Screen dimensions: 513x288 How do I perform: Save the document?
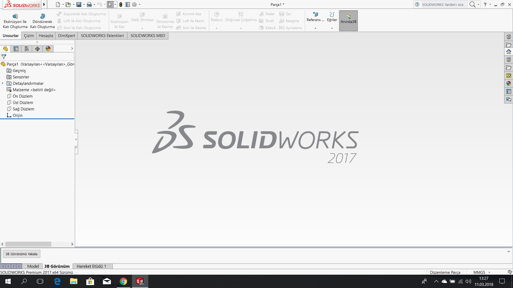[x=79, y=5]
